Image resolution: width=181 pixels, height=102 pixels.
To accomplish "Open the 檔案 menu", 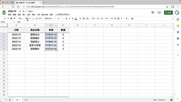I will [x=10, y=14].
